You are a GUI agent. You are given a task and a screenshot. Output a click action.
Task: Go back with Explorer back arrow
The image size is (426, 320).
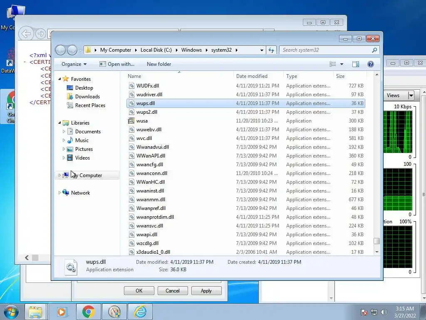[x=60, y=50]
